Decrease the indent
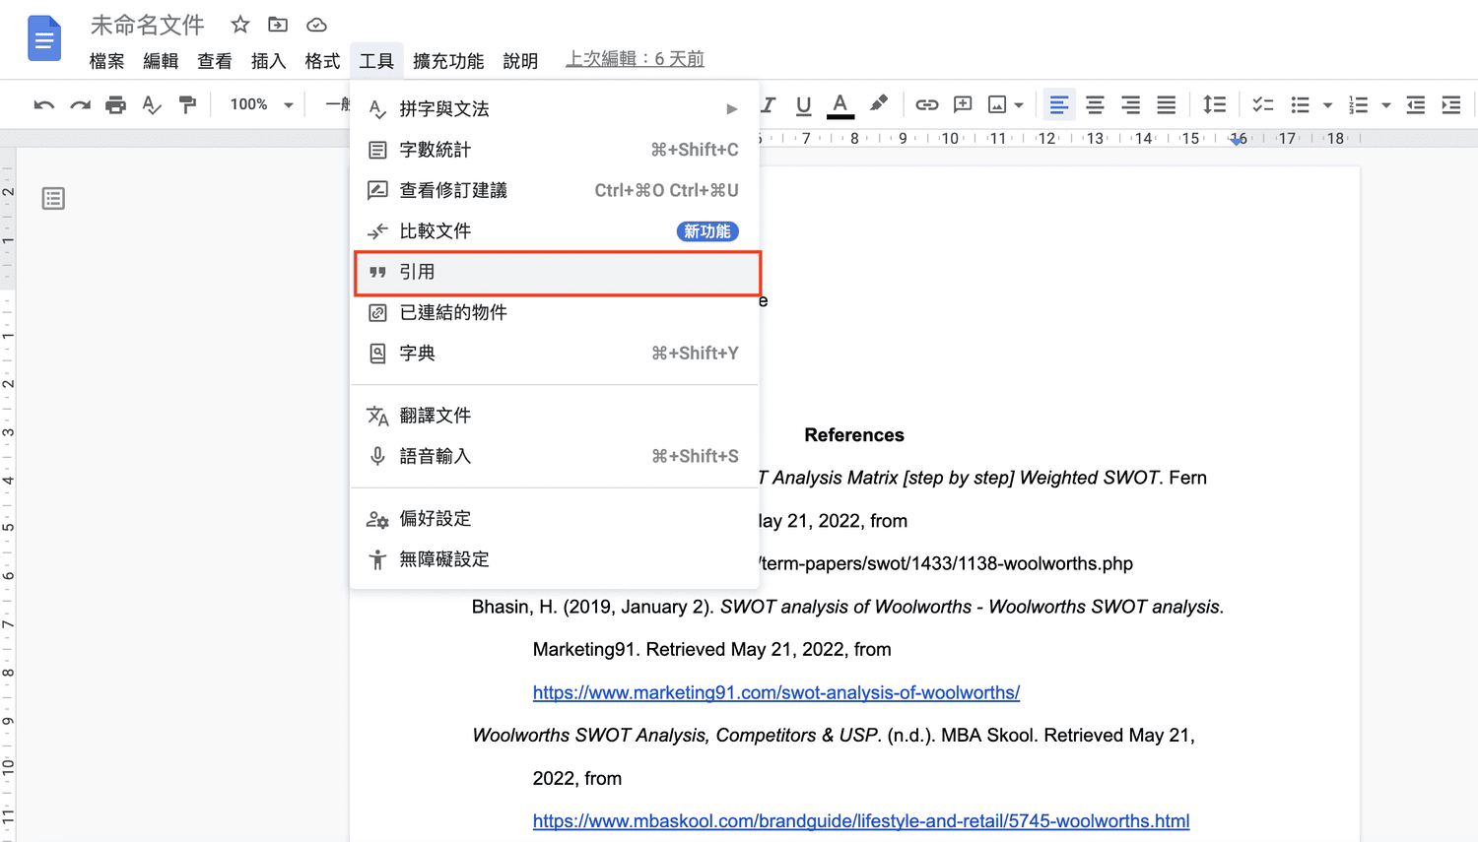The image size is (1478, 842). (1416, 104)
